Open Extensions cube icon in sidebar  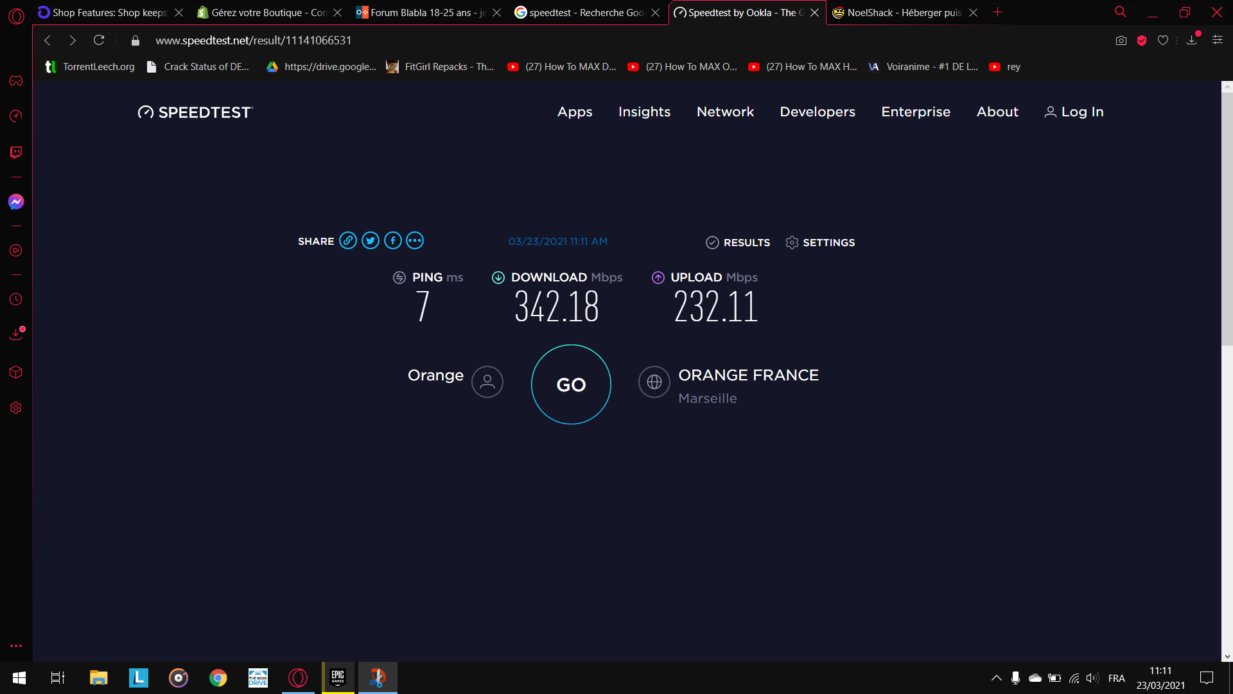16,372
